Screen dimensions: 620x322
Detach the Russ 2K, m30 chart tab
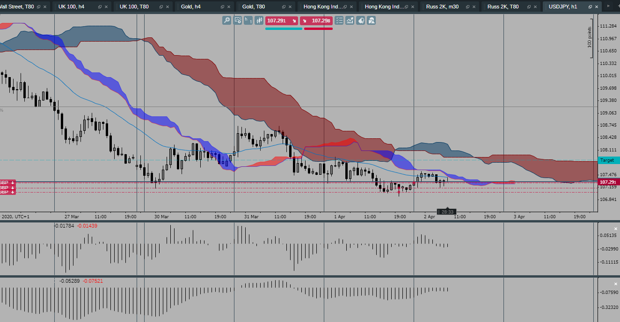pos(467,7)
